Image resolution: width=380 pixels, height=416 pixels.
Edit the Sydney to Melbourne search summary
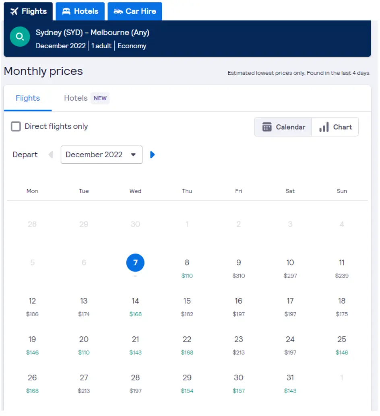pos(93,39)
